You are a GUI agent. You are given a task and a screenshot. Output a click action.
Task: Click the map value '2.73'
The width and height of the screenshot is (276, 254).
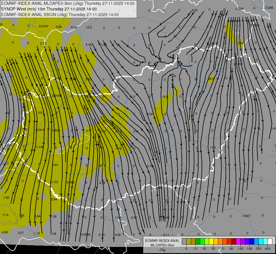(x=43, y=43)
